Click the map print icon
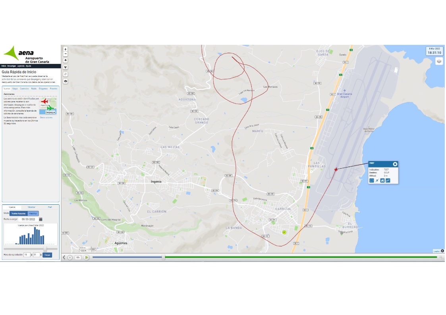 coord(66,81)
